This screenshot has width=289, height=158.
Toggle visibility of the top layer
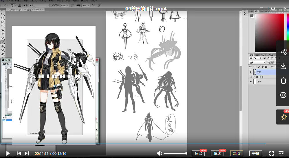[251, 72]
